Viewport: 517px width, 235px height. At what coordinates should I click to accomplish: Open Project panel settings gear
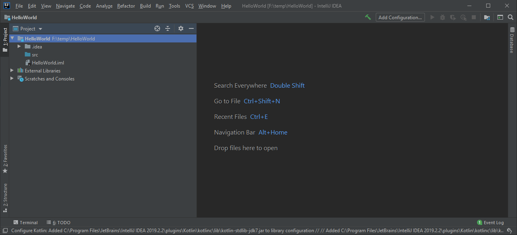[x=181, y=28]
